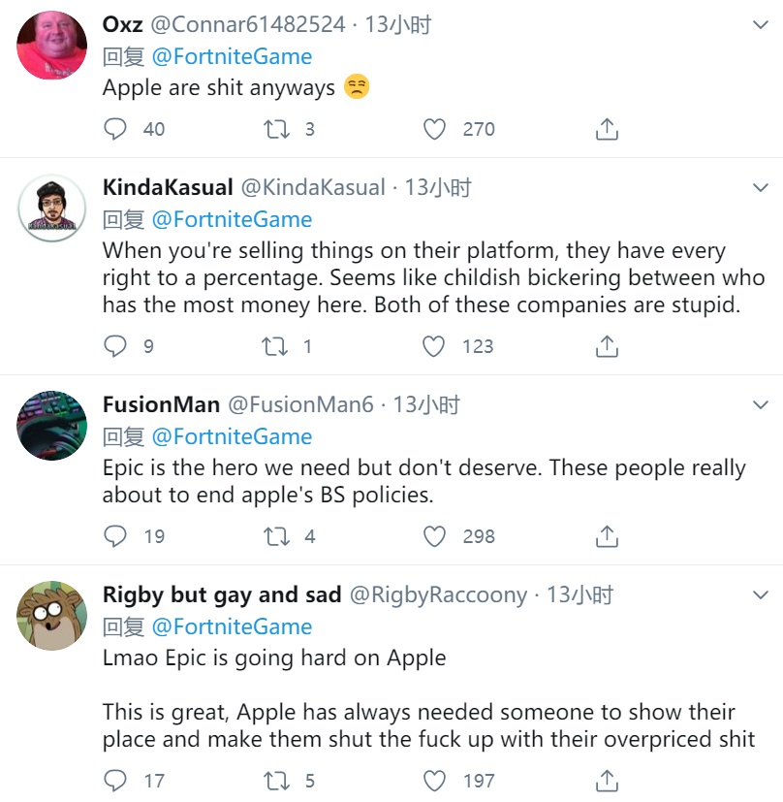
Task: Retweet the Oxz tweet about Apple
Action: [x=277, y=129]
